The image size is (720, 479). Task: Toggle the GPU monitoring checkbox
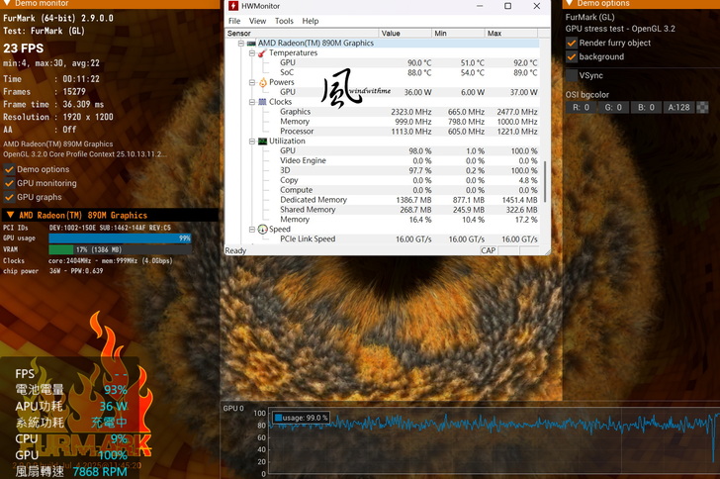(9, 183)
